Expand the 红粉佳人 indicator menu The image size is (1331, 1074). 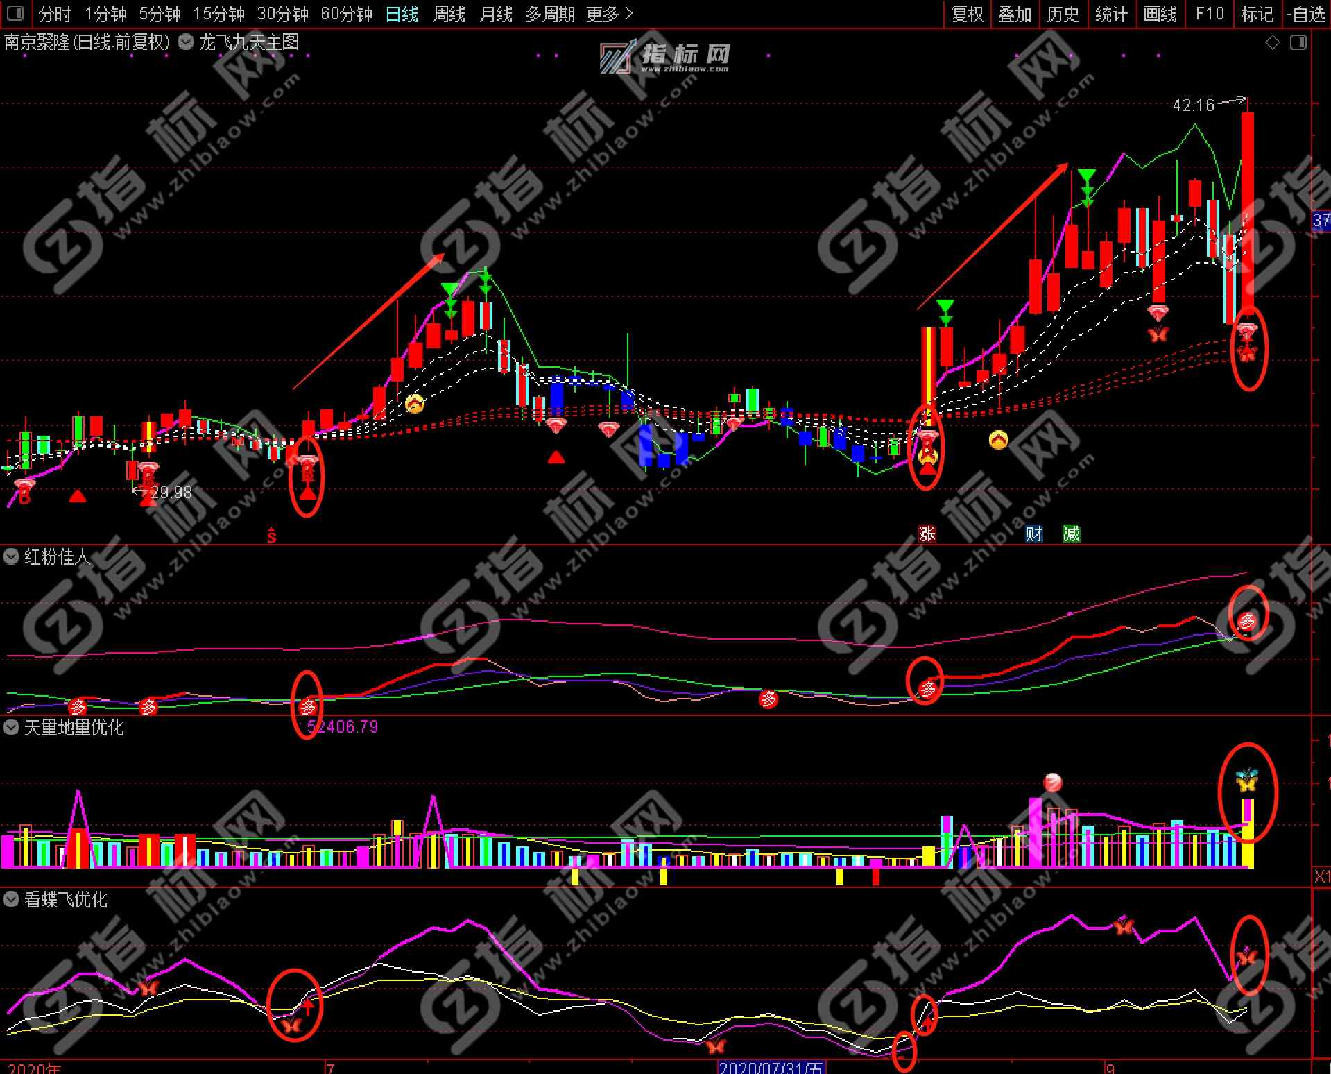[11, 556]
